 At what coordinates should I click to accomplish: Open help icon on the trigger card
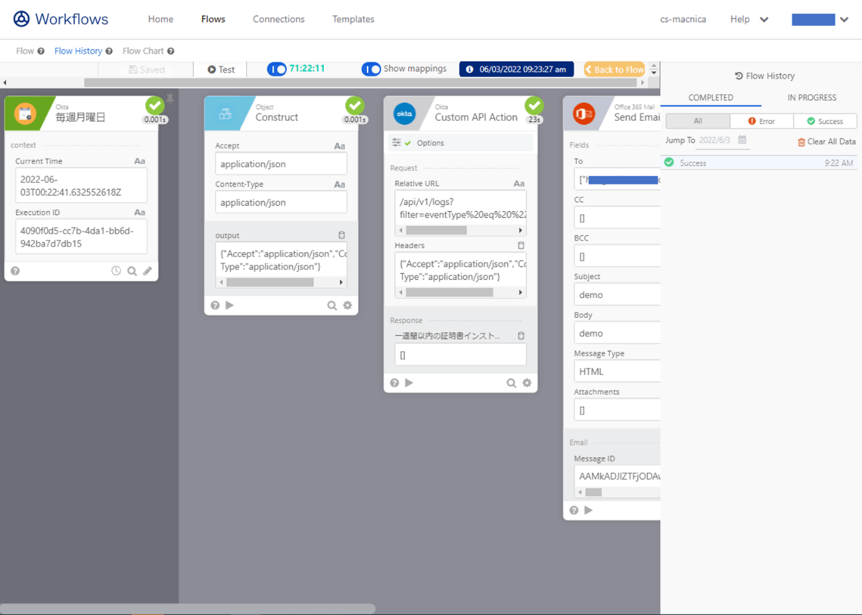[x=15, y=271]
